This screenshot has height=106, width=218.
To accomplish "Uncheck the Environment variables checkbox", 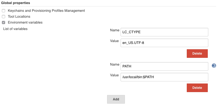I will pyautogui.click(x=3, y=22).
